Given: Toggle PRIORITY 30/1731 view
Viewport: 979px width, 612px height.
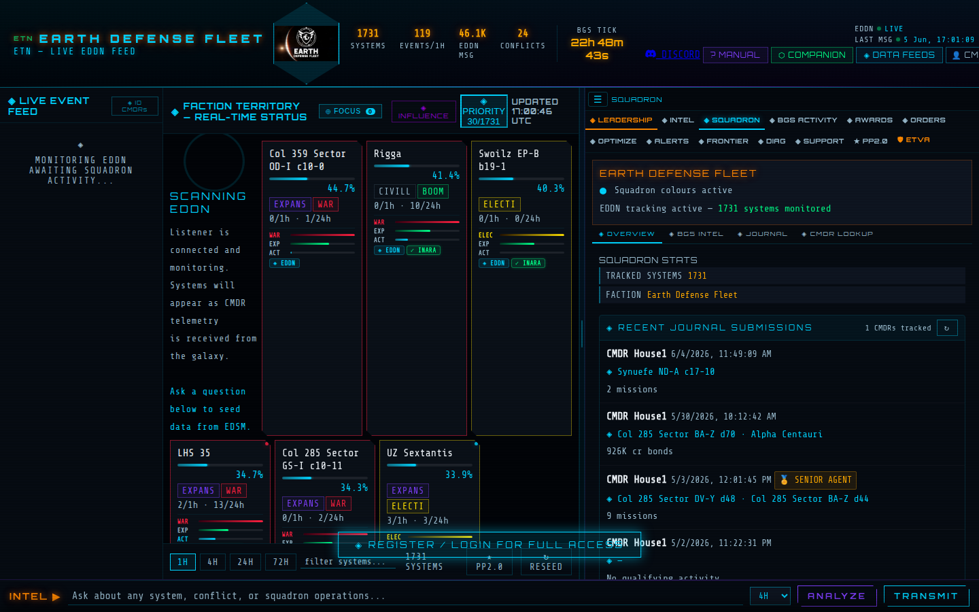Looking at the screenshot, I should pos(483,111).
